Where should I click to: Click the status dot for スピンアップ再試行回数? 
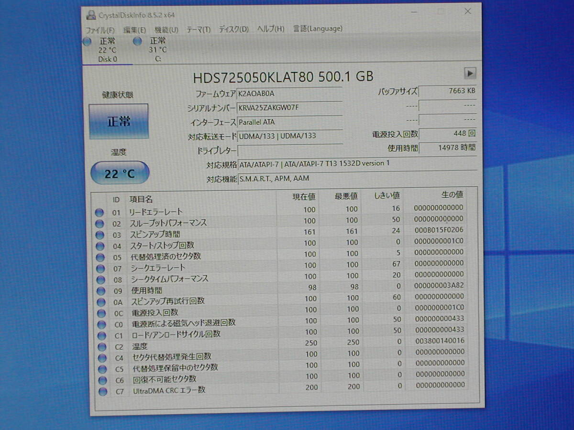[x=100, y=302]
